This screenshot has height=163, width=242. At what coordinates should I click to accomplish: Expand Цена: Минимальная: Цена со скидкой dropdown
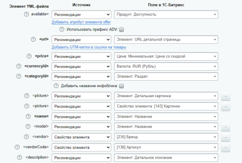(x=166, y=57)
